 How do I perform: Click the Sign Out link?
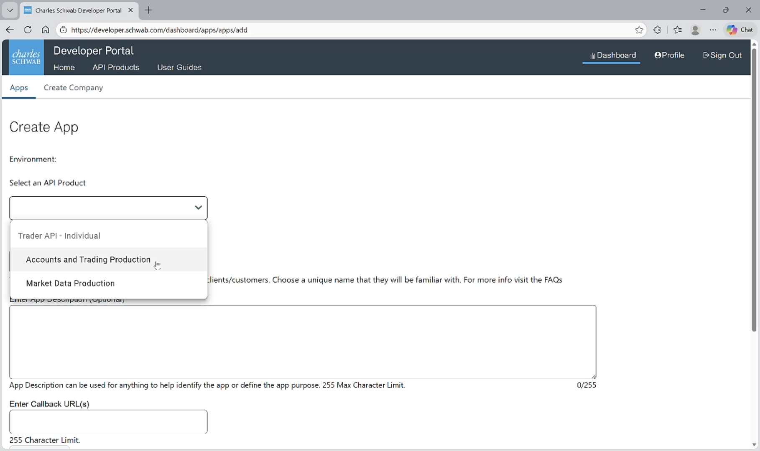pos(722,55)
